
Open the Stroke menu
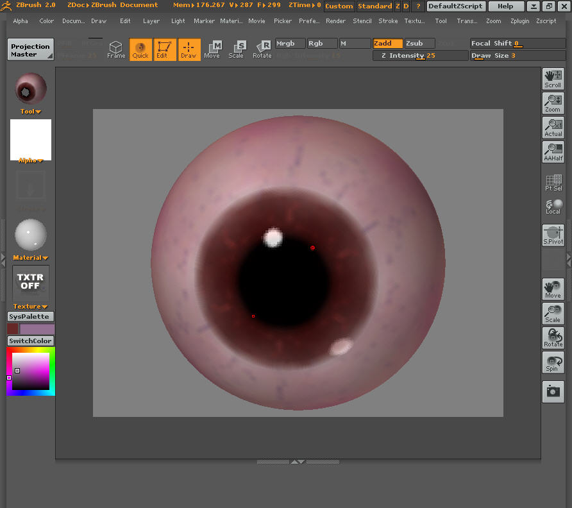point(388,21)
